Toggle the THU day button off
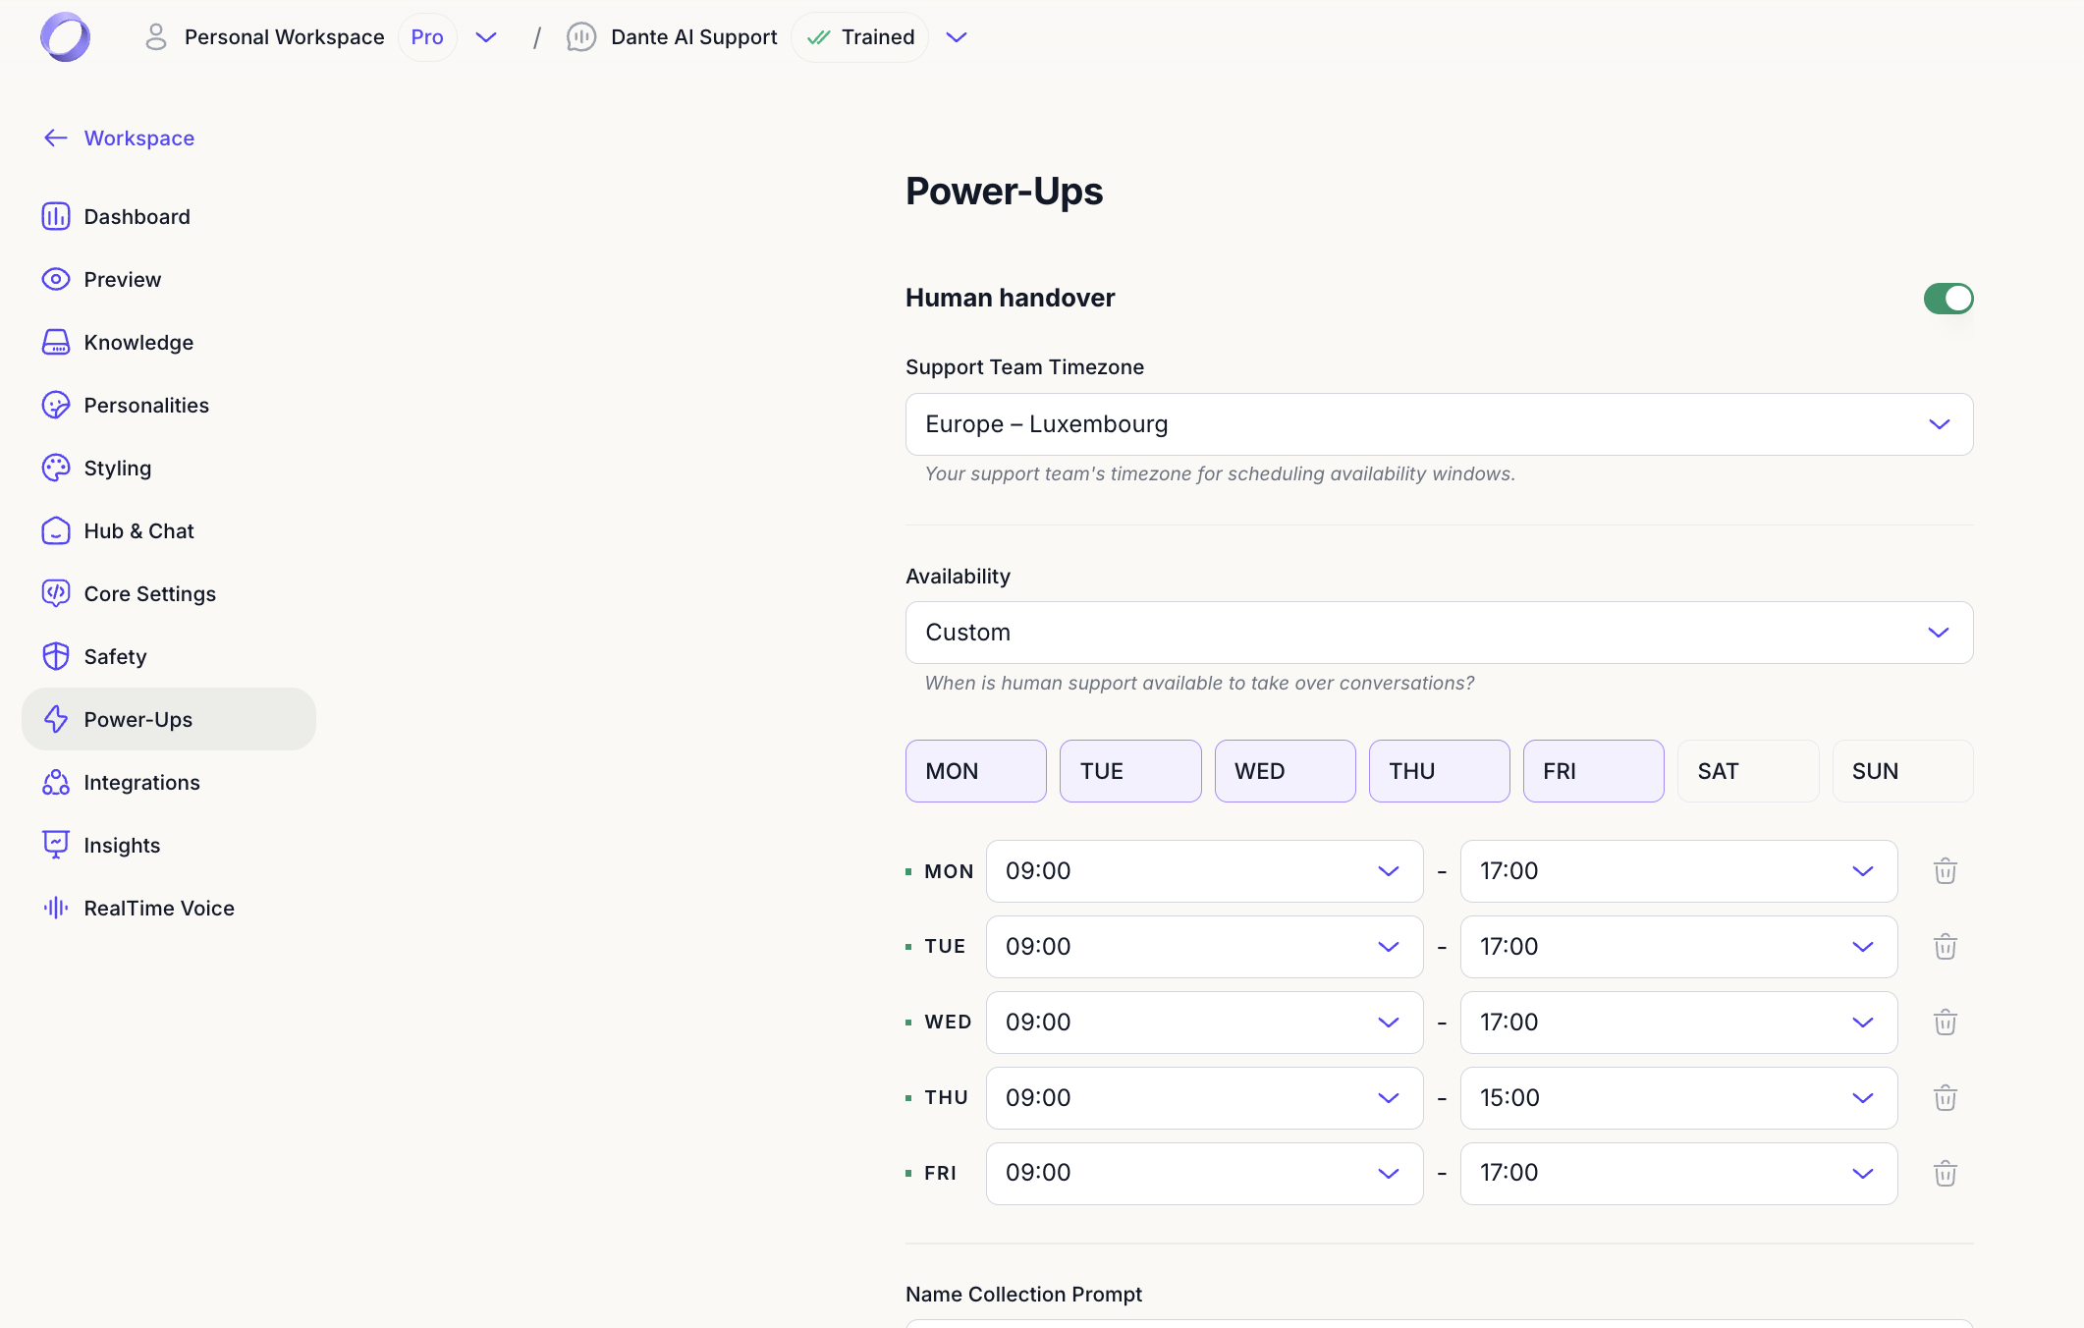Image resolution: width=2084 pixels, height=1328 pixels. [1440, 771]
